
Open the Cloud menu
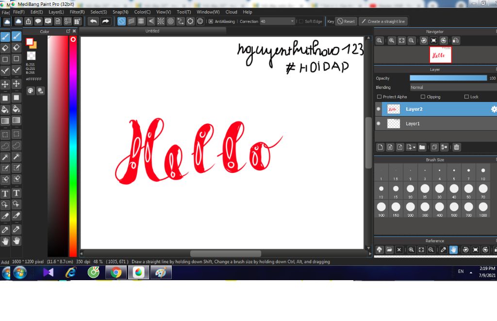click(231, 12)
